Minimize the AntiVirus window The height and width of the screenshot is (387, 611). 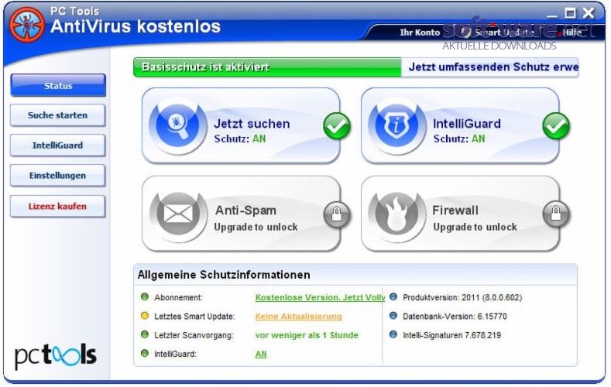552,15
